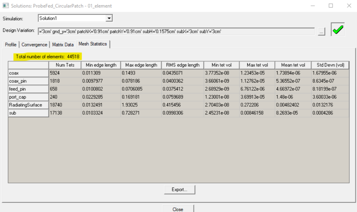Click the Close button at bottom

click(x=178, y=209)
